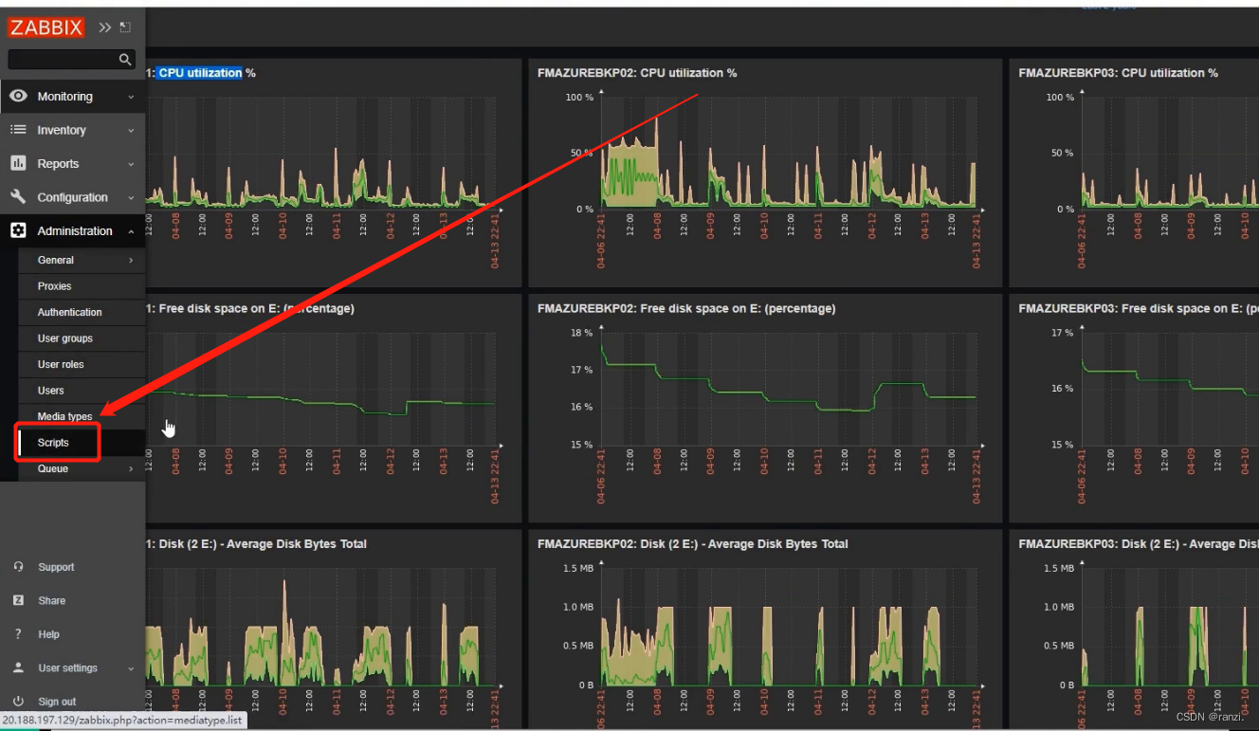The width and height of the screenshot is (1259, 731).
Task: Expand the Reports menu arrow
Action: [x=131, y=164]
